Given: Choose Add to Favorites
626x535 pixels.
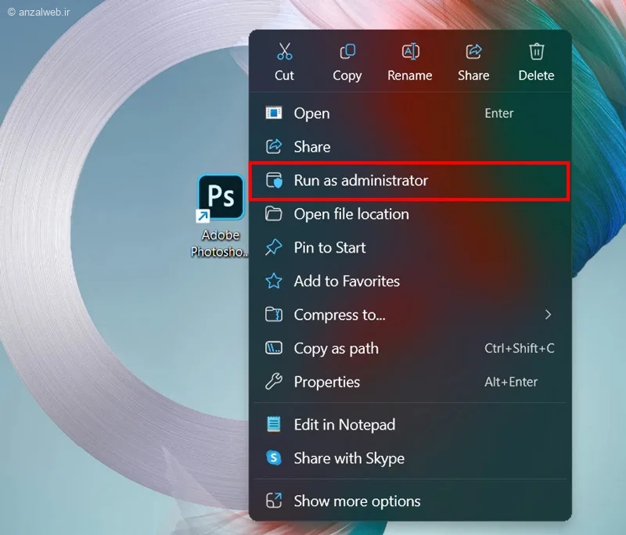Looking at the screenshot, I should (410, 282).
